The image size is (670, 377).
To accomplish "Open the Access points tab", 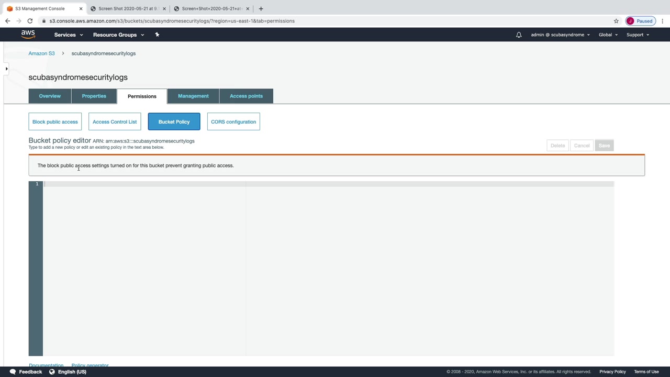I will (x=246, y=96).
